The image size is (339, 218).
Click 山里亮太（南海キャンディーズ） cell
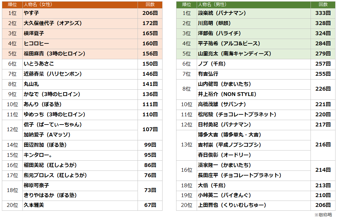(x=253, y=54)
